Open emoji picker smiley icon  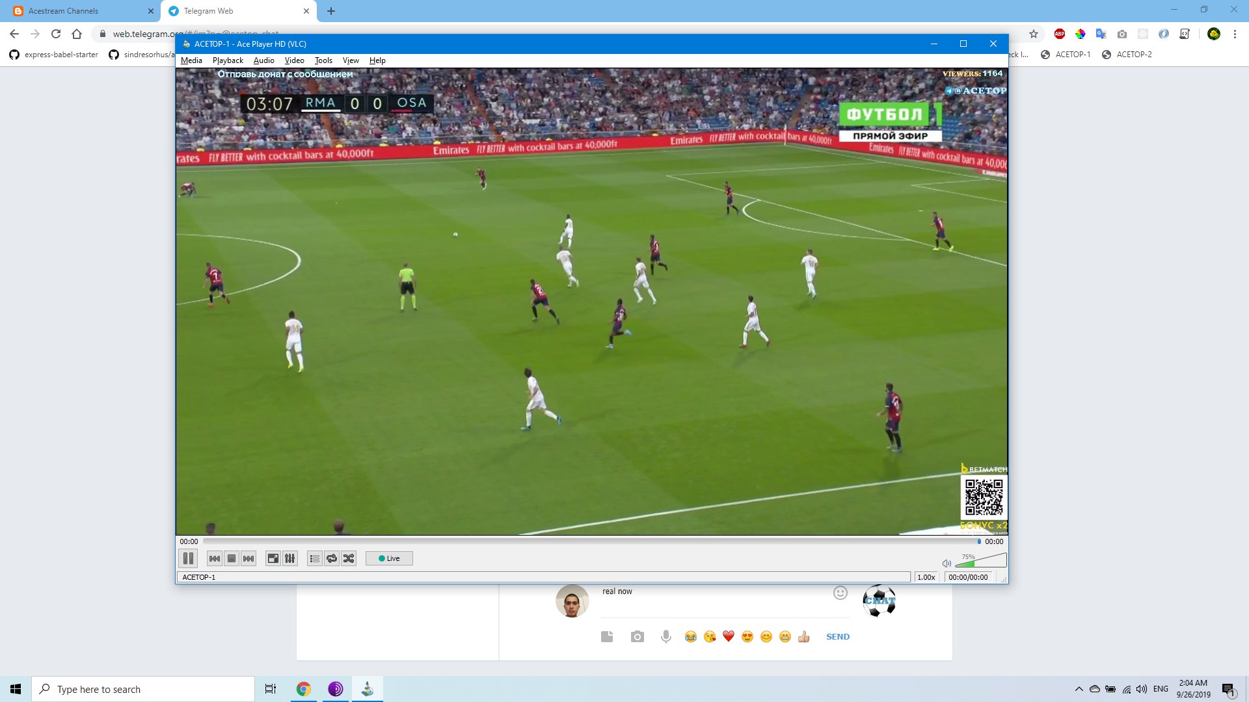[x=840, y=593]
